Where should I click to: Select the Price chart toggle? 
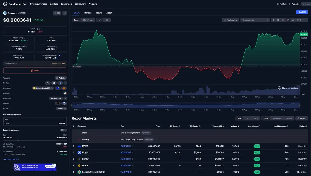click(76, 20)
